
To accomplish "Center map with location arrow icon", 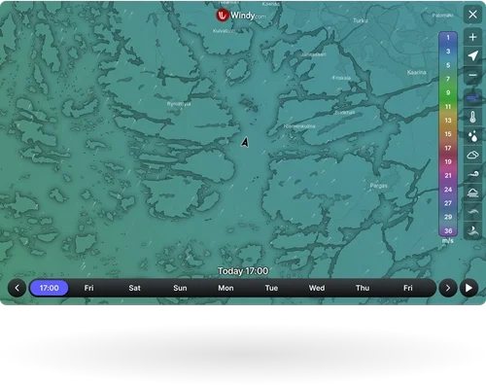I will coord(472,55).
